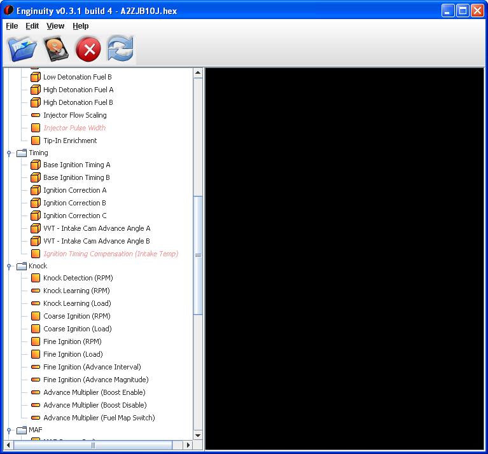
Task: Select Fine Ignition (Advance Magnitude) entry
Action: [96, 380]
